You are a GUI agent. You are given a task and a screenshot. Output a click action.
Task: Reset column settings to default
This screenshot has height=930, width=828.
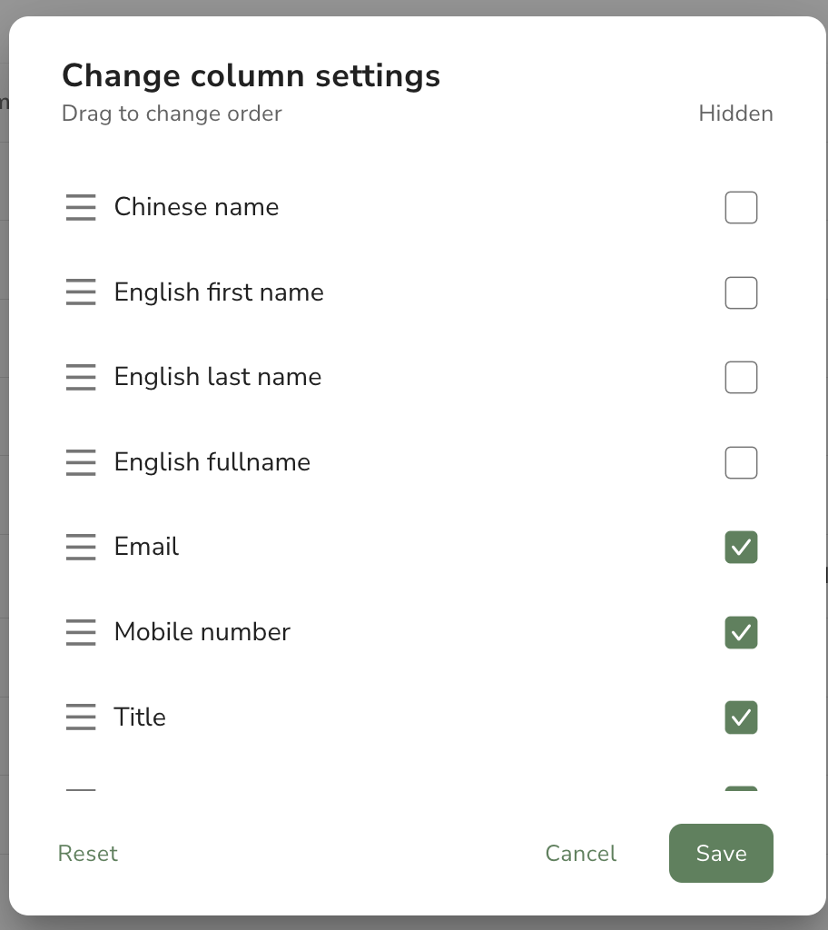[88, 854]
